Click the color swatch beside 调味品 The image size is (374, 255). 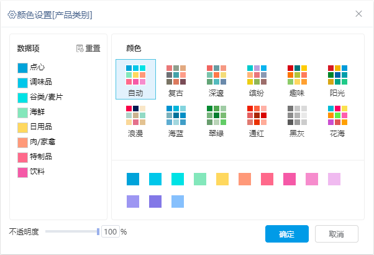click(x=22, y=83)
